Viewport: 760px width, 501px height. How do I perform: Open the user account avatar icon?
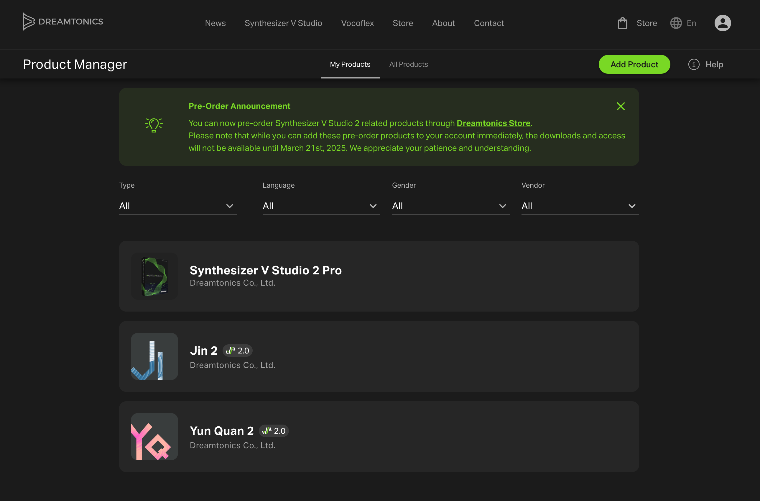coord(722,23)
